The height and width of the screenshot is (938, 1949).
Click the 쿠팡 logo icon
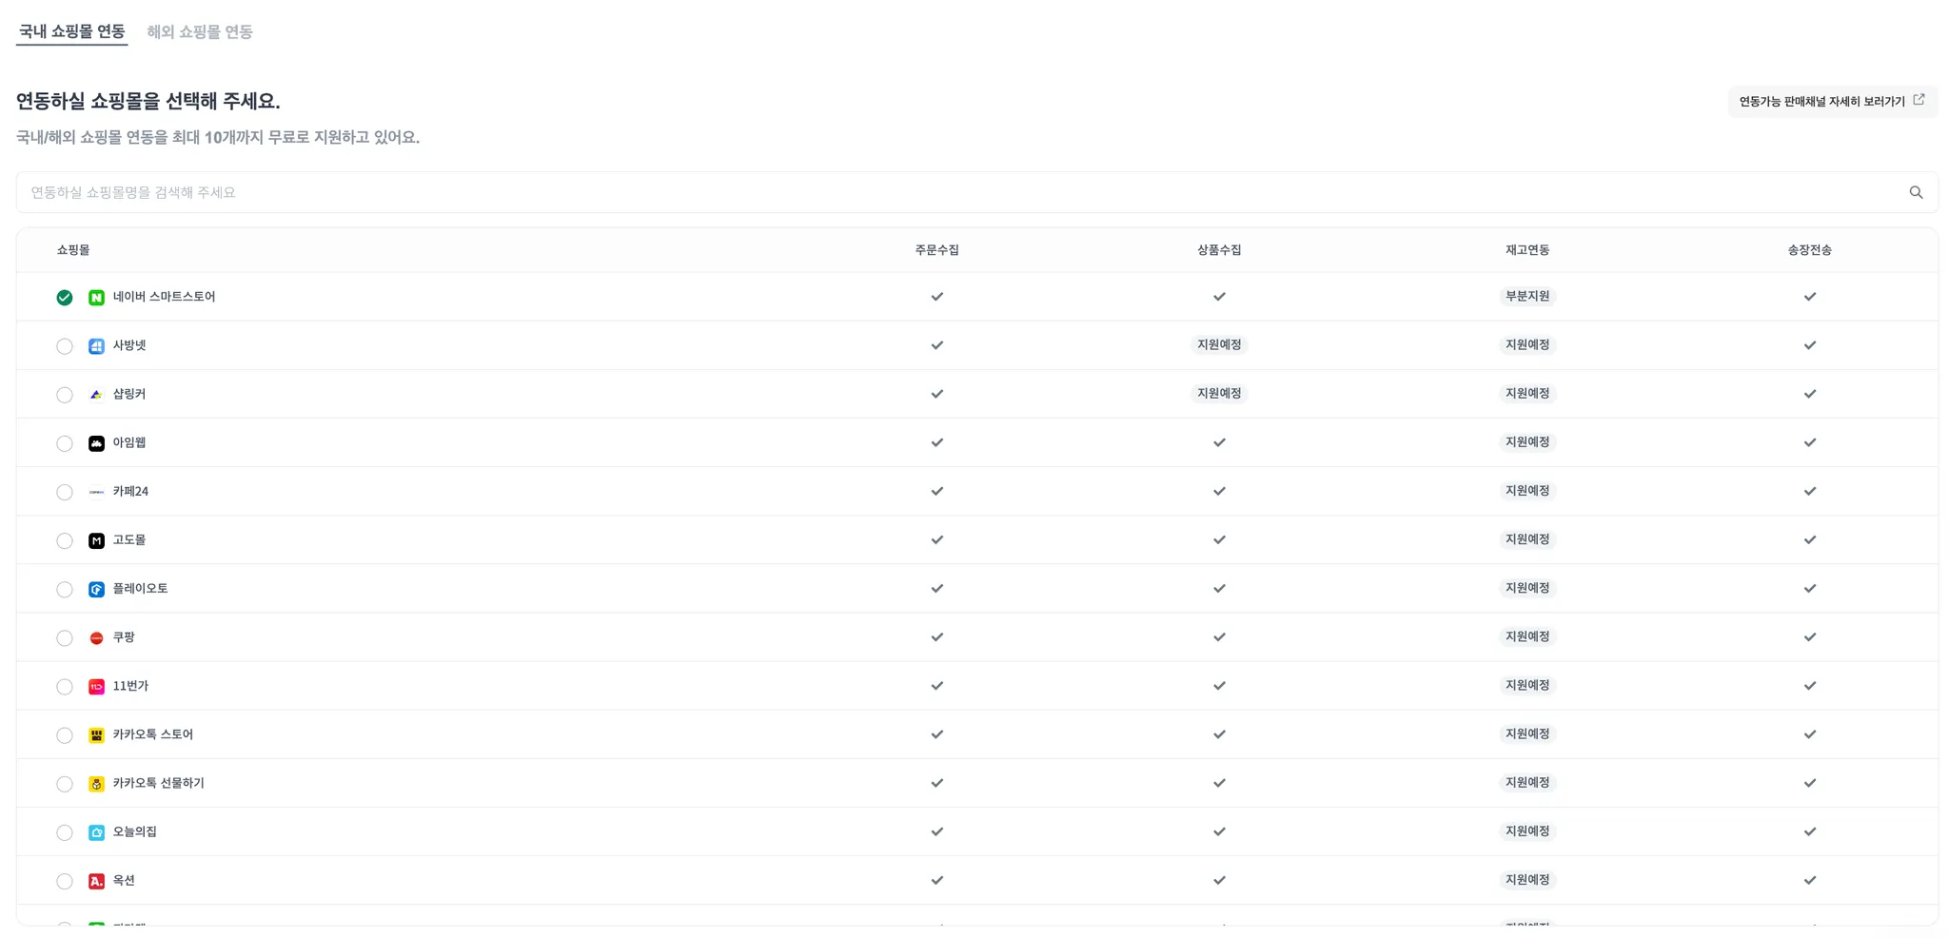(x=96, y=638)
